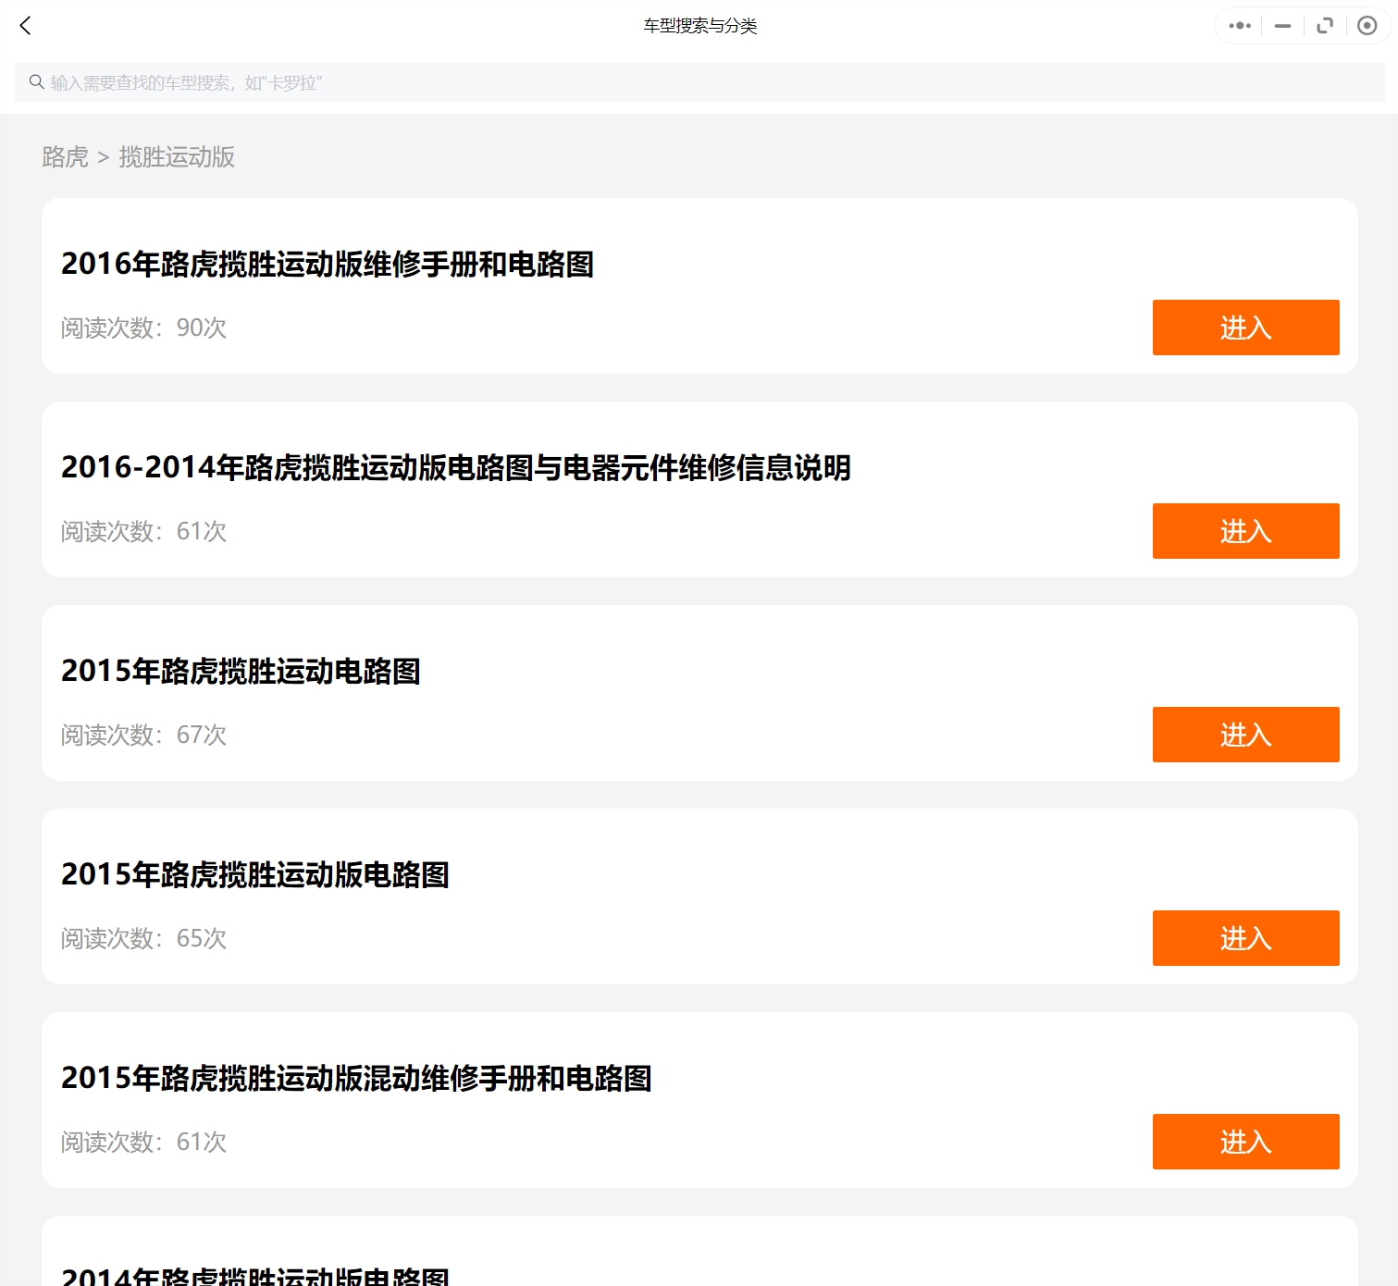1398x1286 pixels.
Task: Select 揽胜运动版 in the breadcrumb
Action: [x=177, y=157]
